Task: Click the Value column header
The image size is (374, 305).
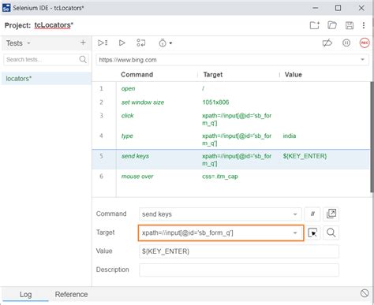Action: pyautogui.click(x=293, y=75)
